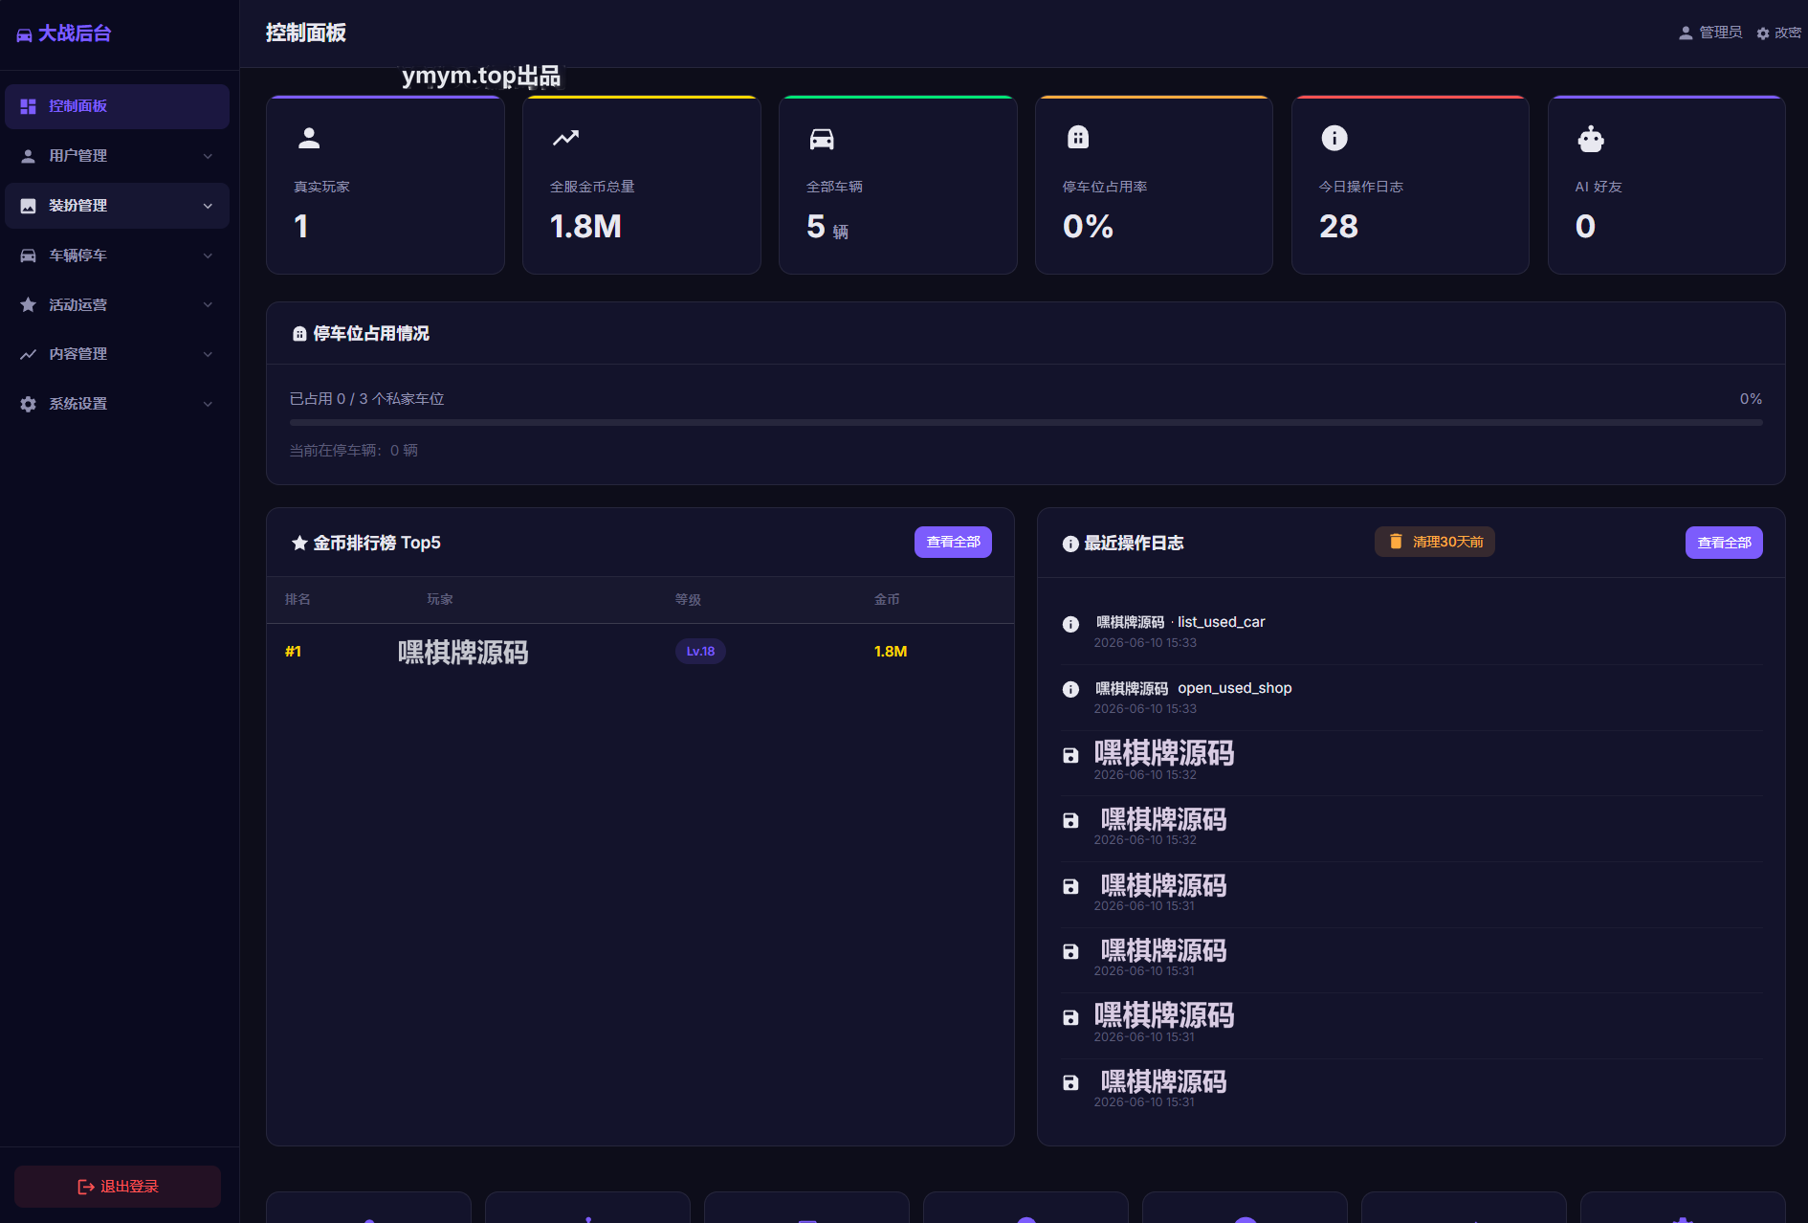The width and height of the screenshot is (1808, 1223).
Task: Click the 2026-06-10 15:33 timestamp under list_used_car
Action: [1145, 643]
